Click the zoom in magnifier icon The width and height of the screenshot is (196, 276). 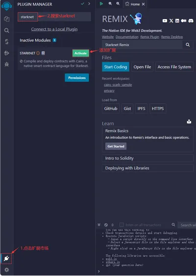click(118, 3)
